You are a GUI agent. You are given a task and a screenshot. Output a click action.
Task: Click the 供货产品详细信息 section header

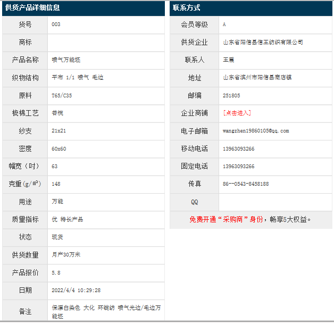tap(32, 8)
